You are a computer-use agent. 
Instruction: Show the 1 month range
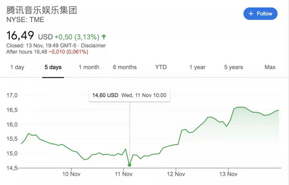tap(89, 67)
